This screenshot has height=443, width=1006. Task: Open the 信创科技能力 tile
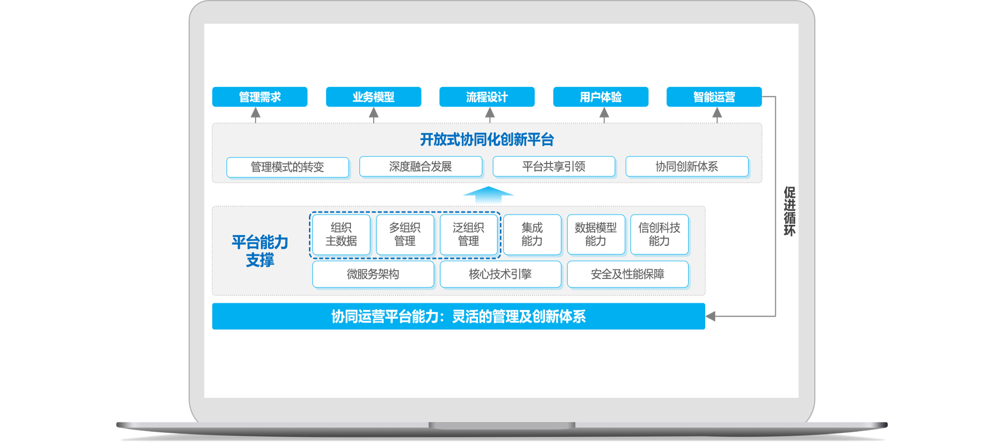[659, 234]
